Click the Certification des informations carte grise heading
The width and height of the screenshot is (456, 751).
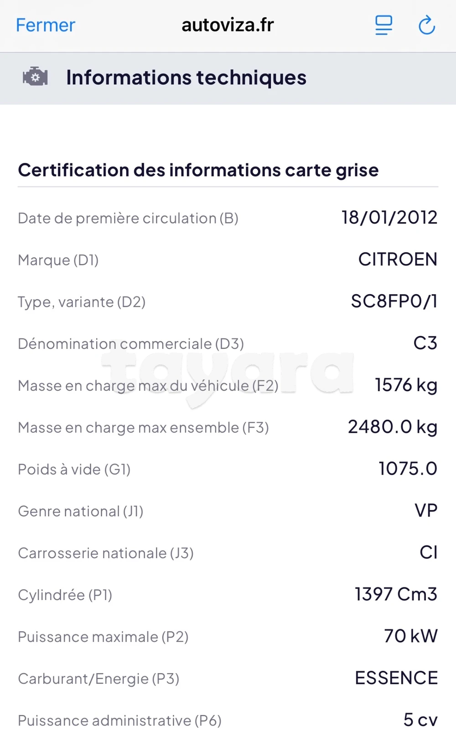coord(198,170)
